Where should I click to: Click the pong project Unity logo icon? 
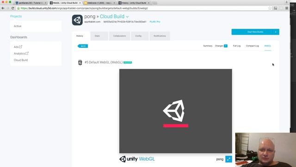pyautogui.click(x=77, y=20)
